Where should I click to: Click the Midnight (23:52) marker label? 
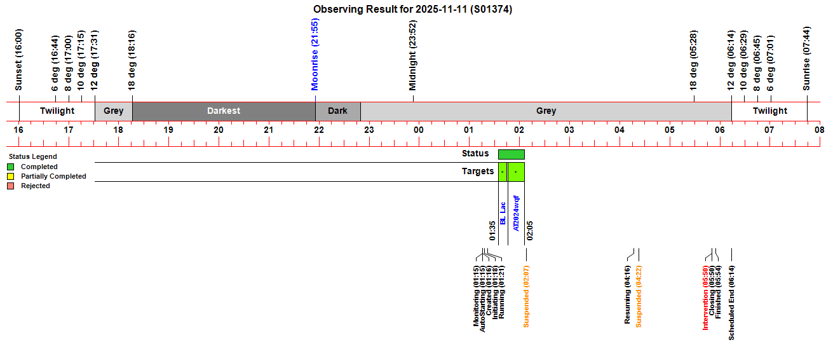(x=412, y=55)
